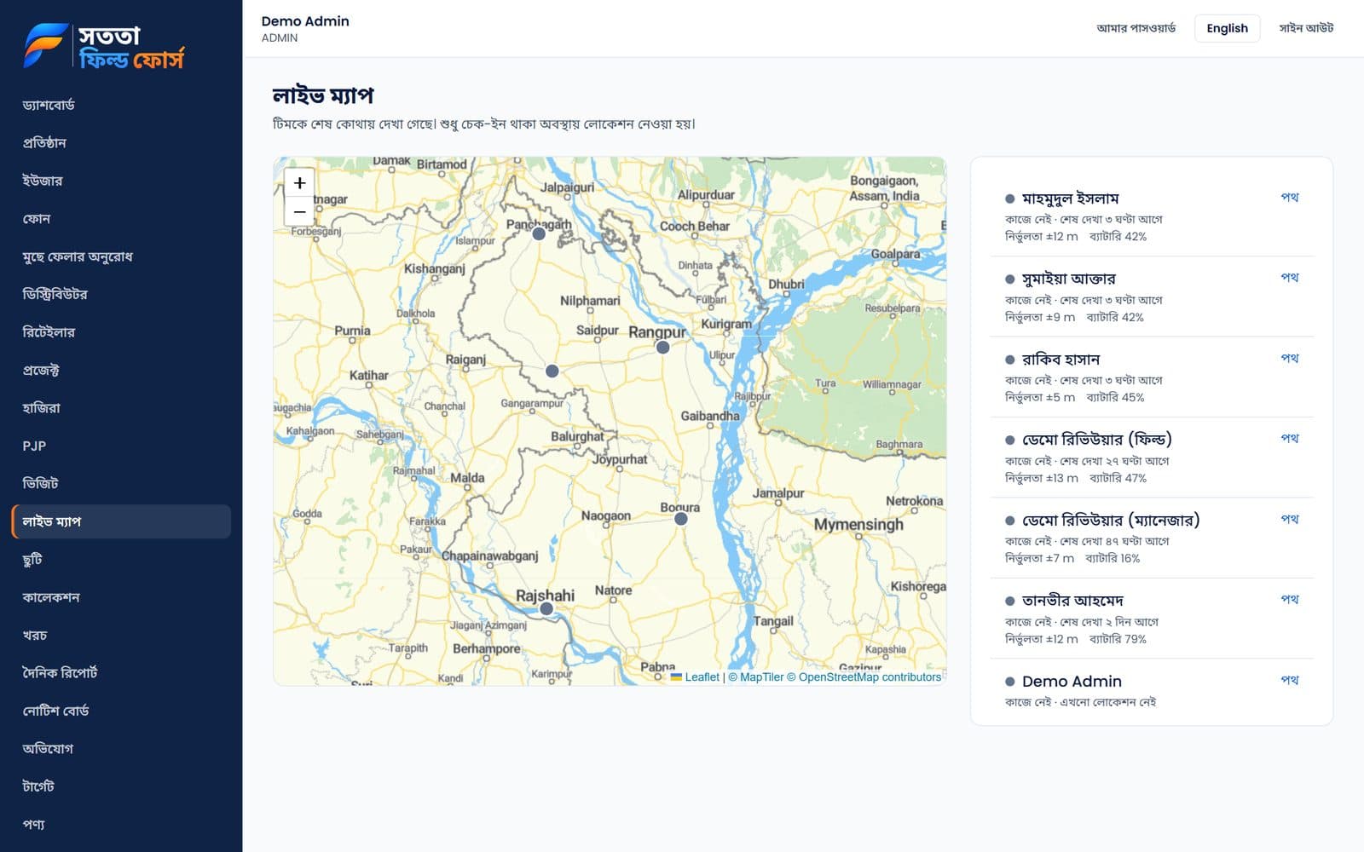Open পথ link for তানভীর আহমেদ
The image size is (1364, 852).
click(x=1290, y=600)
